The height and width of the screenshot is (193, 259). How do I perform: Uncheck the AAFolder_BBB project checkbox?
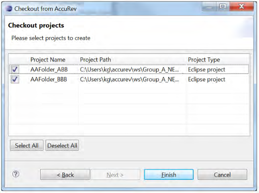15,79
